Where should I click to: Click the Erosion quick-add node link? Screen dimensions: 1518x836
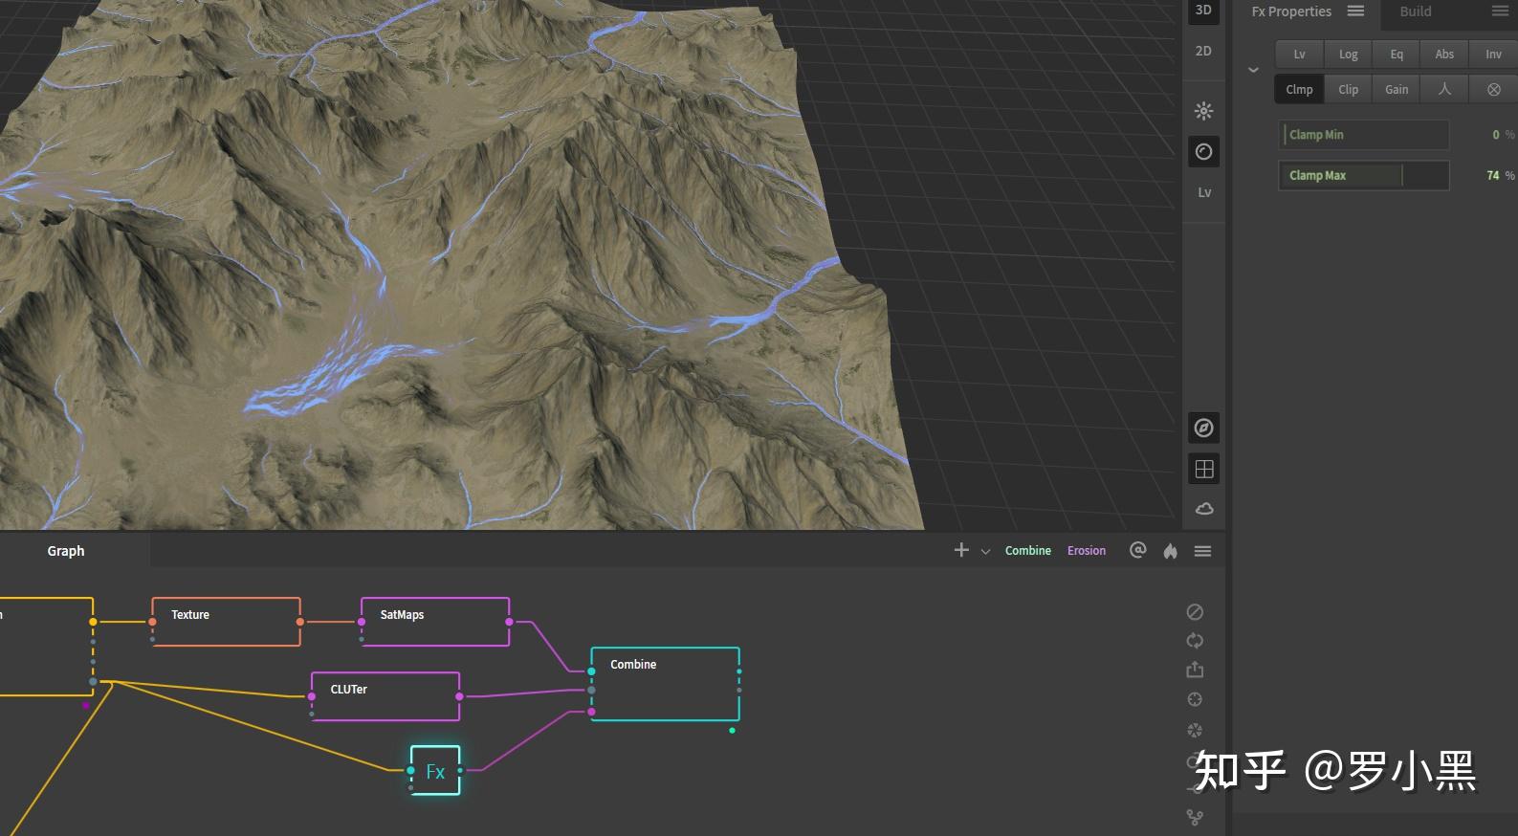pyautogui.click(x=1087, y=551)
